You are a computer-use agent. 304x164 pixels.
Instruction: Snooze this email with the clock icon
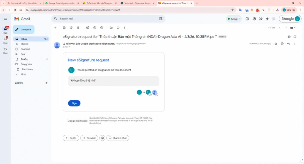95,27
